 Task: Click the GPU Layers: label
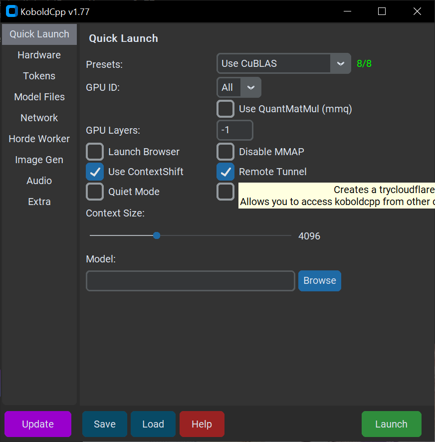pos(113,131)
